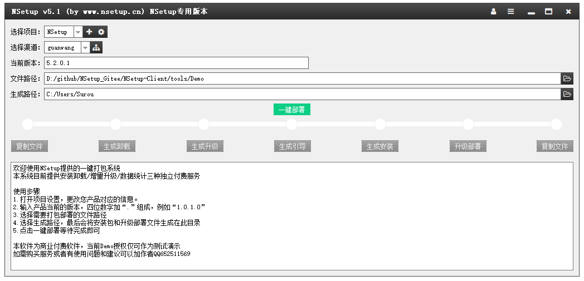
Task: Click title text NSetup v5.1
Action: coord(36,12)
